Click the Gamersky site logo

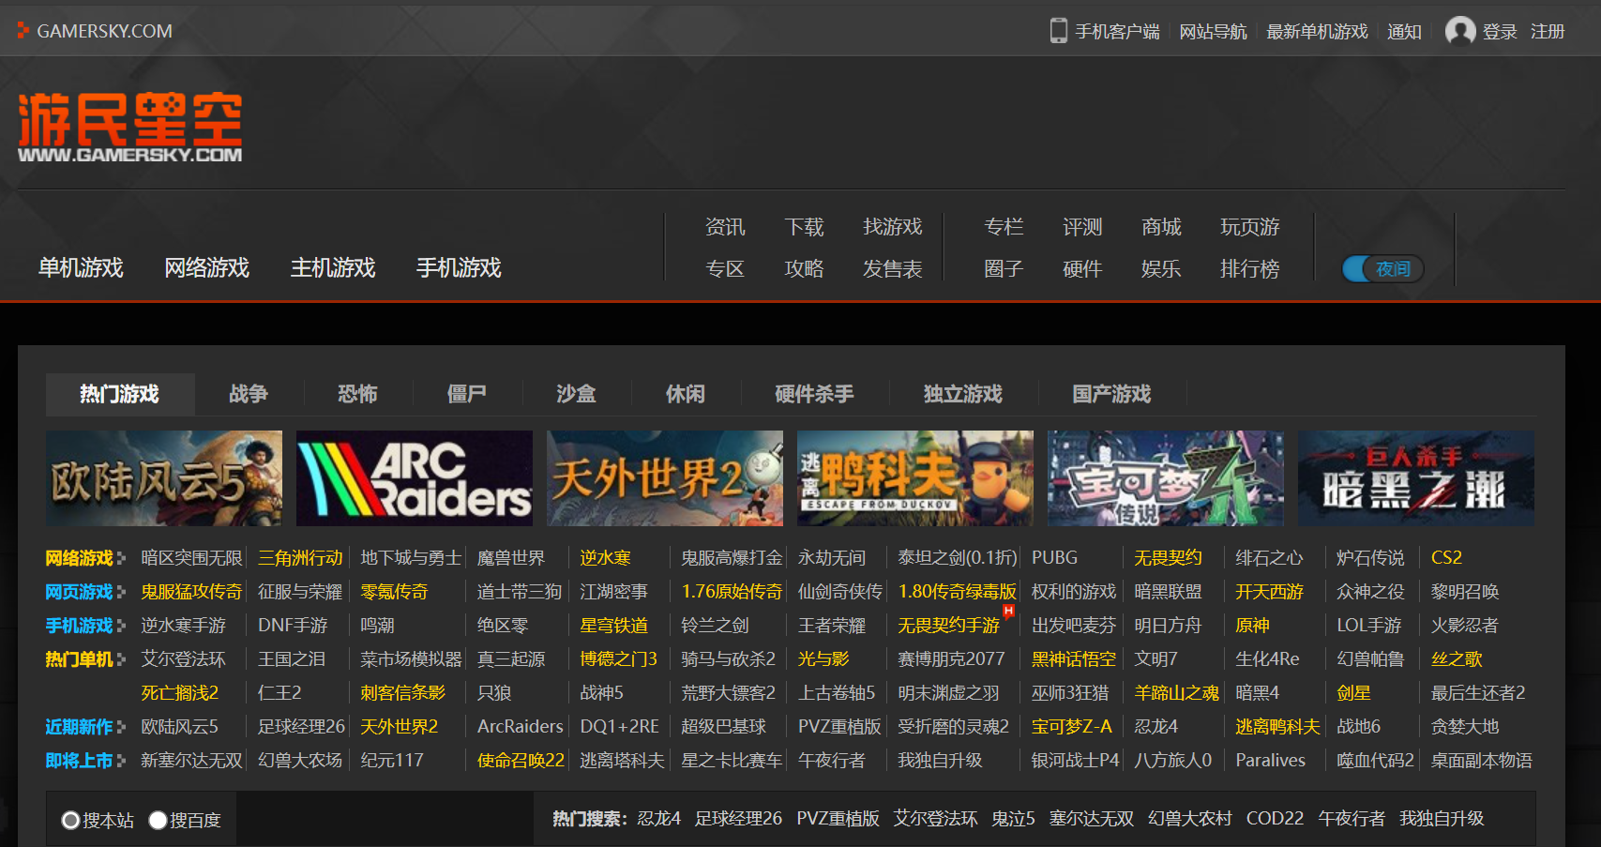[x=129, y=128]
